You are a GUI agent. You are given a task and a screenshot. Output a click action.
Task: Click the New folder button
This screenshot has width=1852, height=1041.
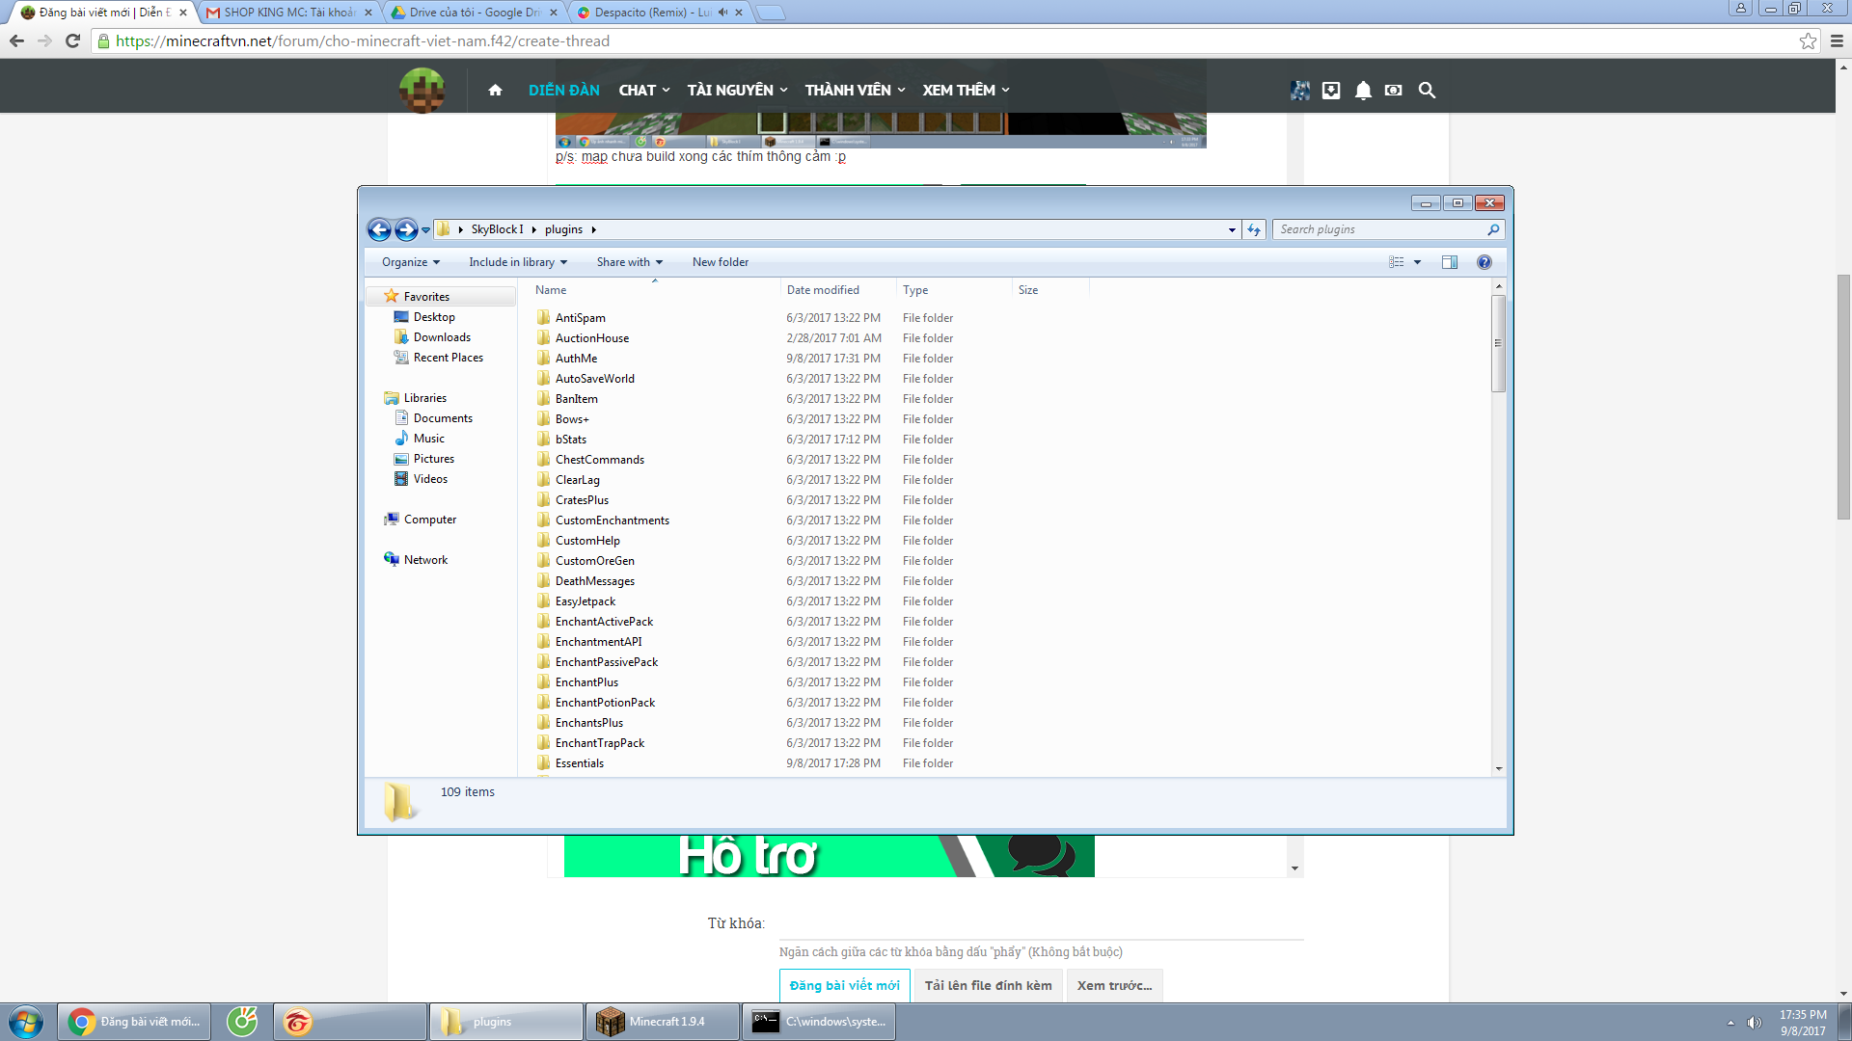720,262
